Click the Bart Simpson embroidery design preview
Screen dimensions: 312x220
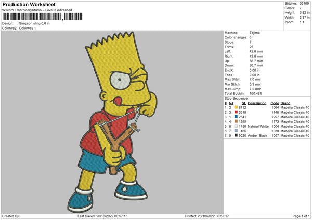[x=112, y=122]
